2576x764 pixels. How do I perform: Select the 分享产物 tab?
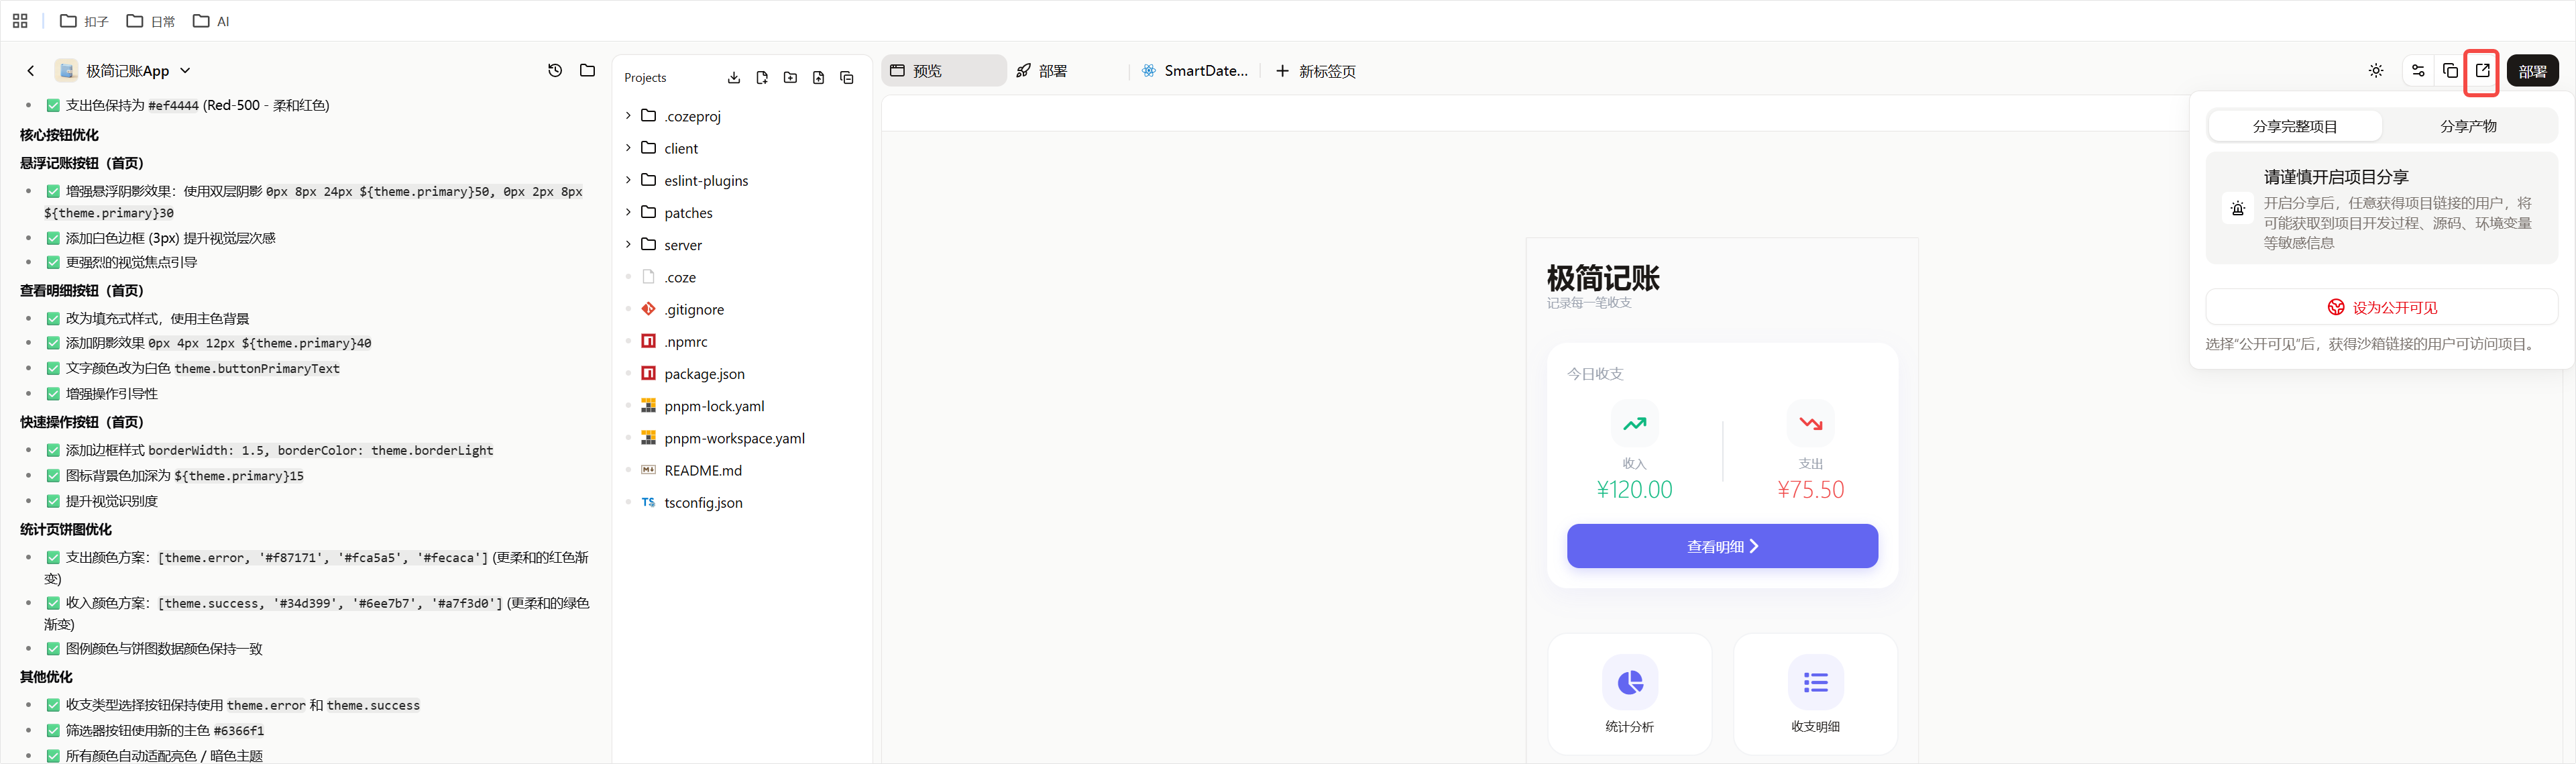(x=2468, y=127)
